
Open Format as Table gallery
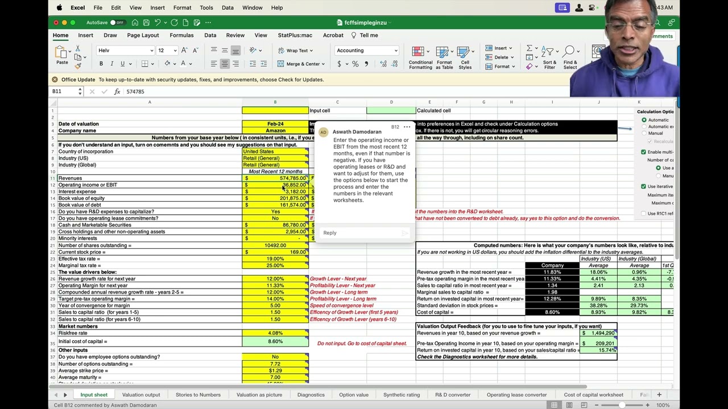444,57
